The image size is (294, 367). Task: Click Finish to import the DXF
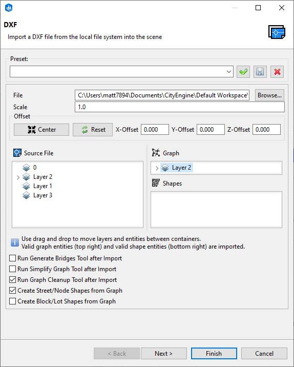(214, 354)
